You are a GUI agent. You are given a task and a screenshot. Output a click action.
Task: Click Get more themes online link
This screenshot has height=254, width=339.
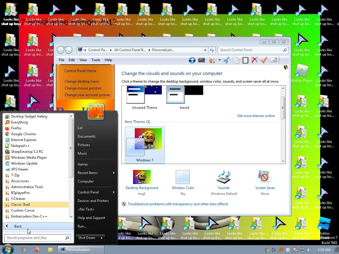(x=256, y=116)
